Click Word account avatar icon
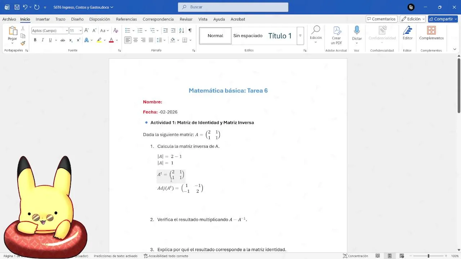Screen dimensions: 461x259 click(411, 7)
